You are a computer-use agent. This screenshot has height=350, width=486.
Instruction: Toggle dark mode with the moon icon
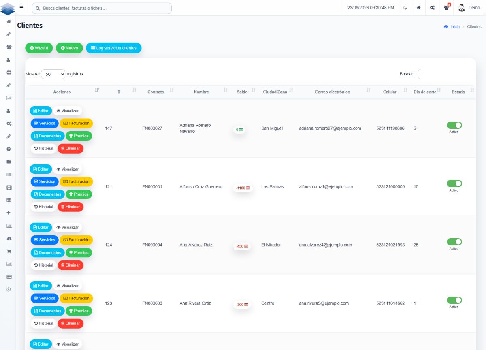click(405, 8)
